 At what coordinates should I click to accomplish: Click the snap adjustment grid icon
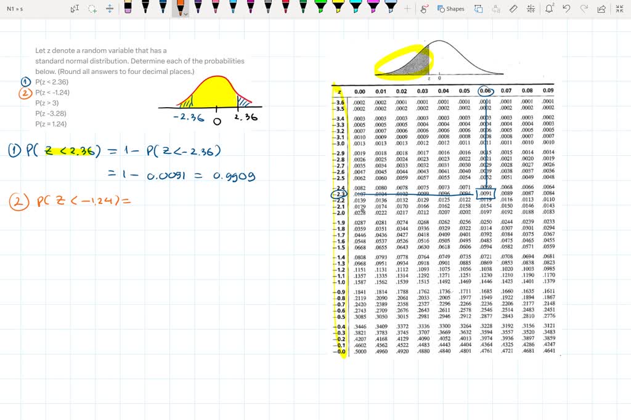(x=531, y=9)
